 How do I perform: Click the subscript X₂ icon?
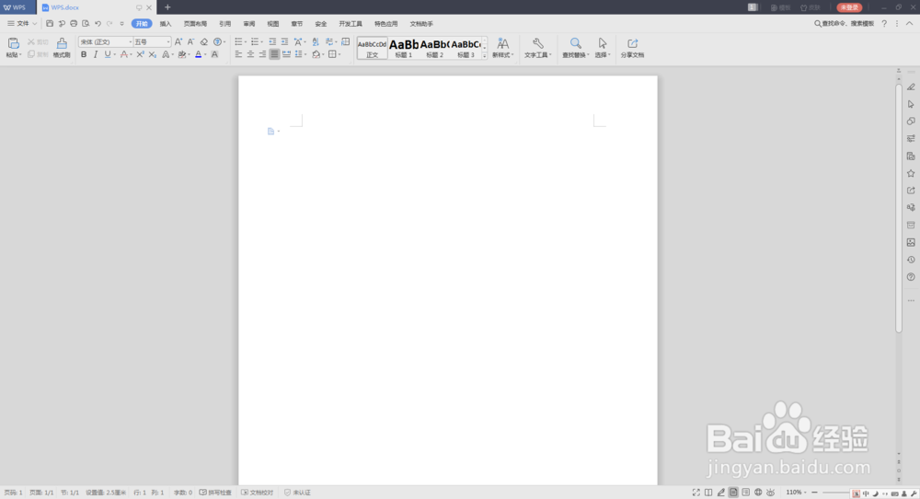(153, 54)
